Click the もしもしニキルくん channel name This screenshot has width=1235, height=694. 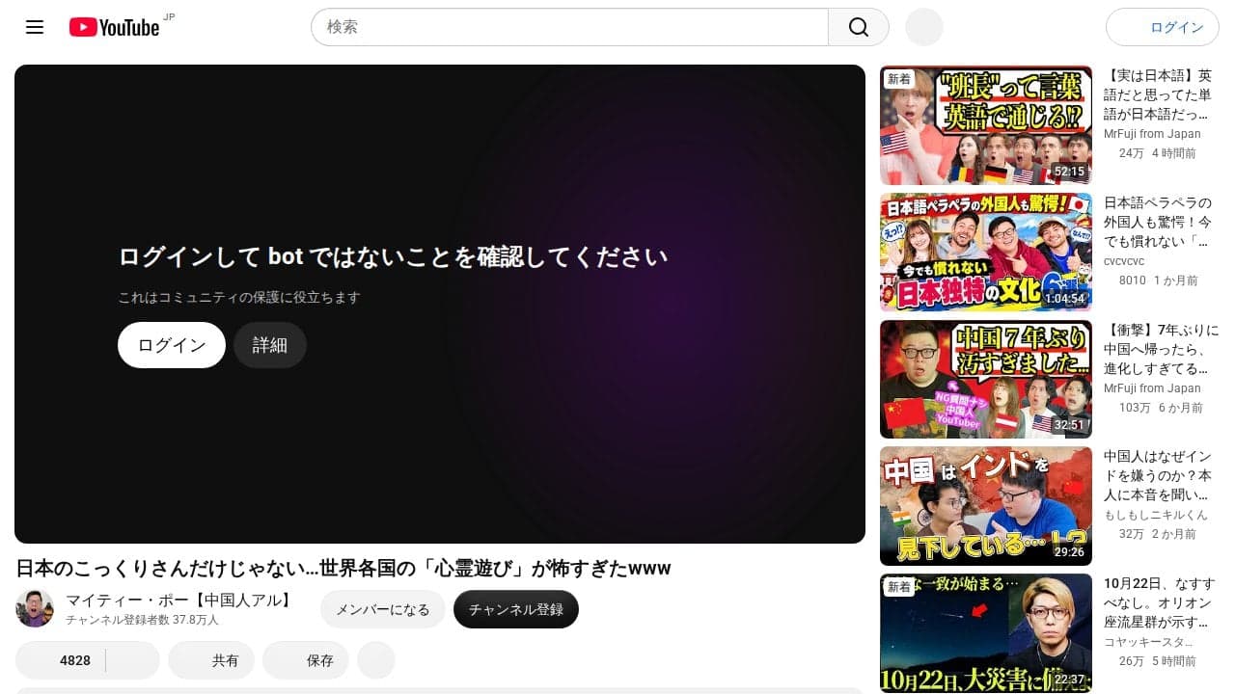(x=1156, y=515)
